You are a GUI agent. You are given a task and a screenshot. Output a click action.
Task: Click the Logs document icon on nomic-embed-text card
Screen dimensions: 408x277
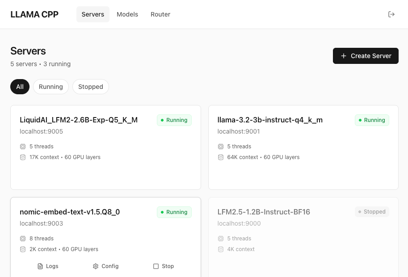pos(40,266)
